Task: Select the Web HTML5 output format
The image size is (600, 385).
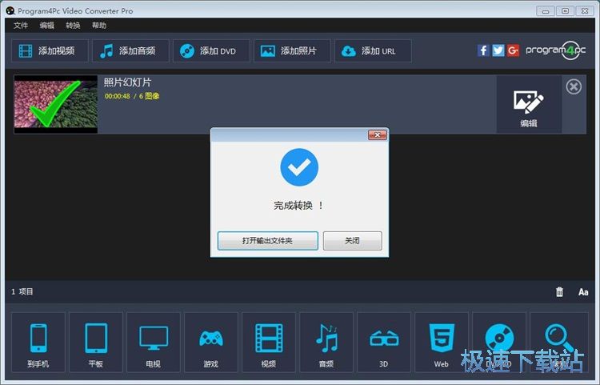Action: point(442,342)
